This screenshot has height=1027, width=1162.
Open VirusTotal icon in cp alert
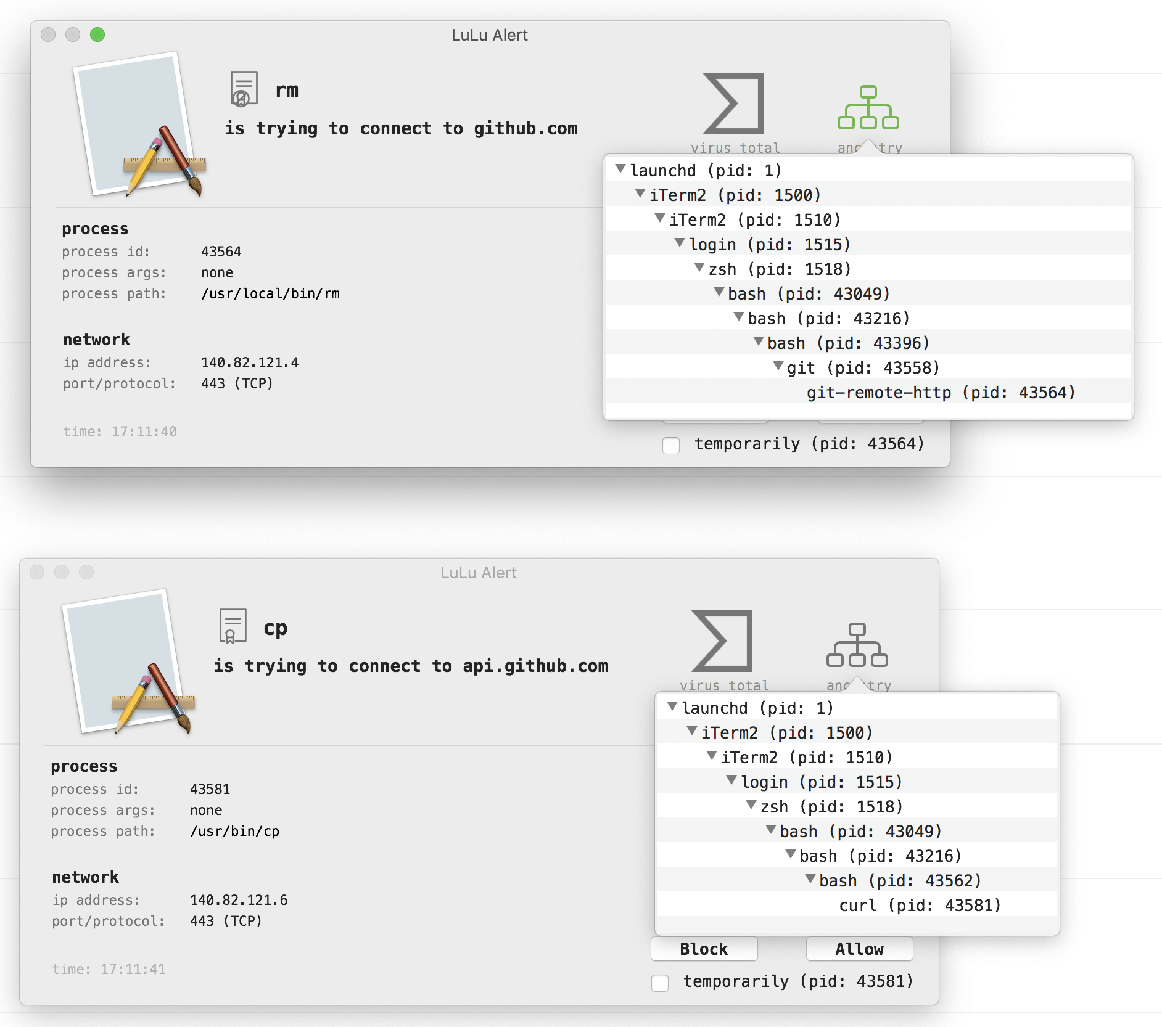click(x=722, y=641)
